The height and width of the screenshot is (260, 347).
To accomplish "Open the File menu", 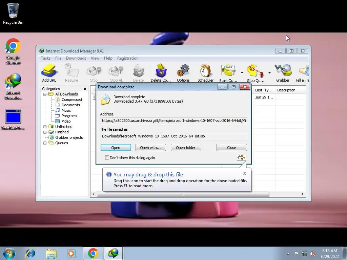I will pos(58,58).
